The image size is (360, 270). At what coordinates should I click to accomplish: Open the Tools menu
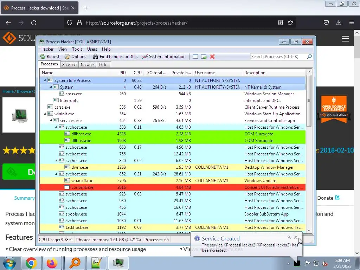coord(77,49)
